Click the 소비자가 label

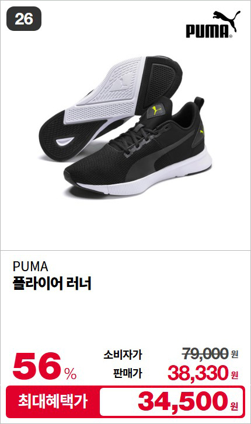coord(123,355)
